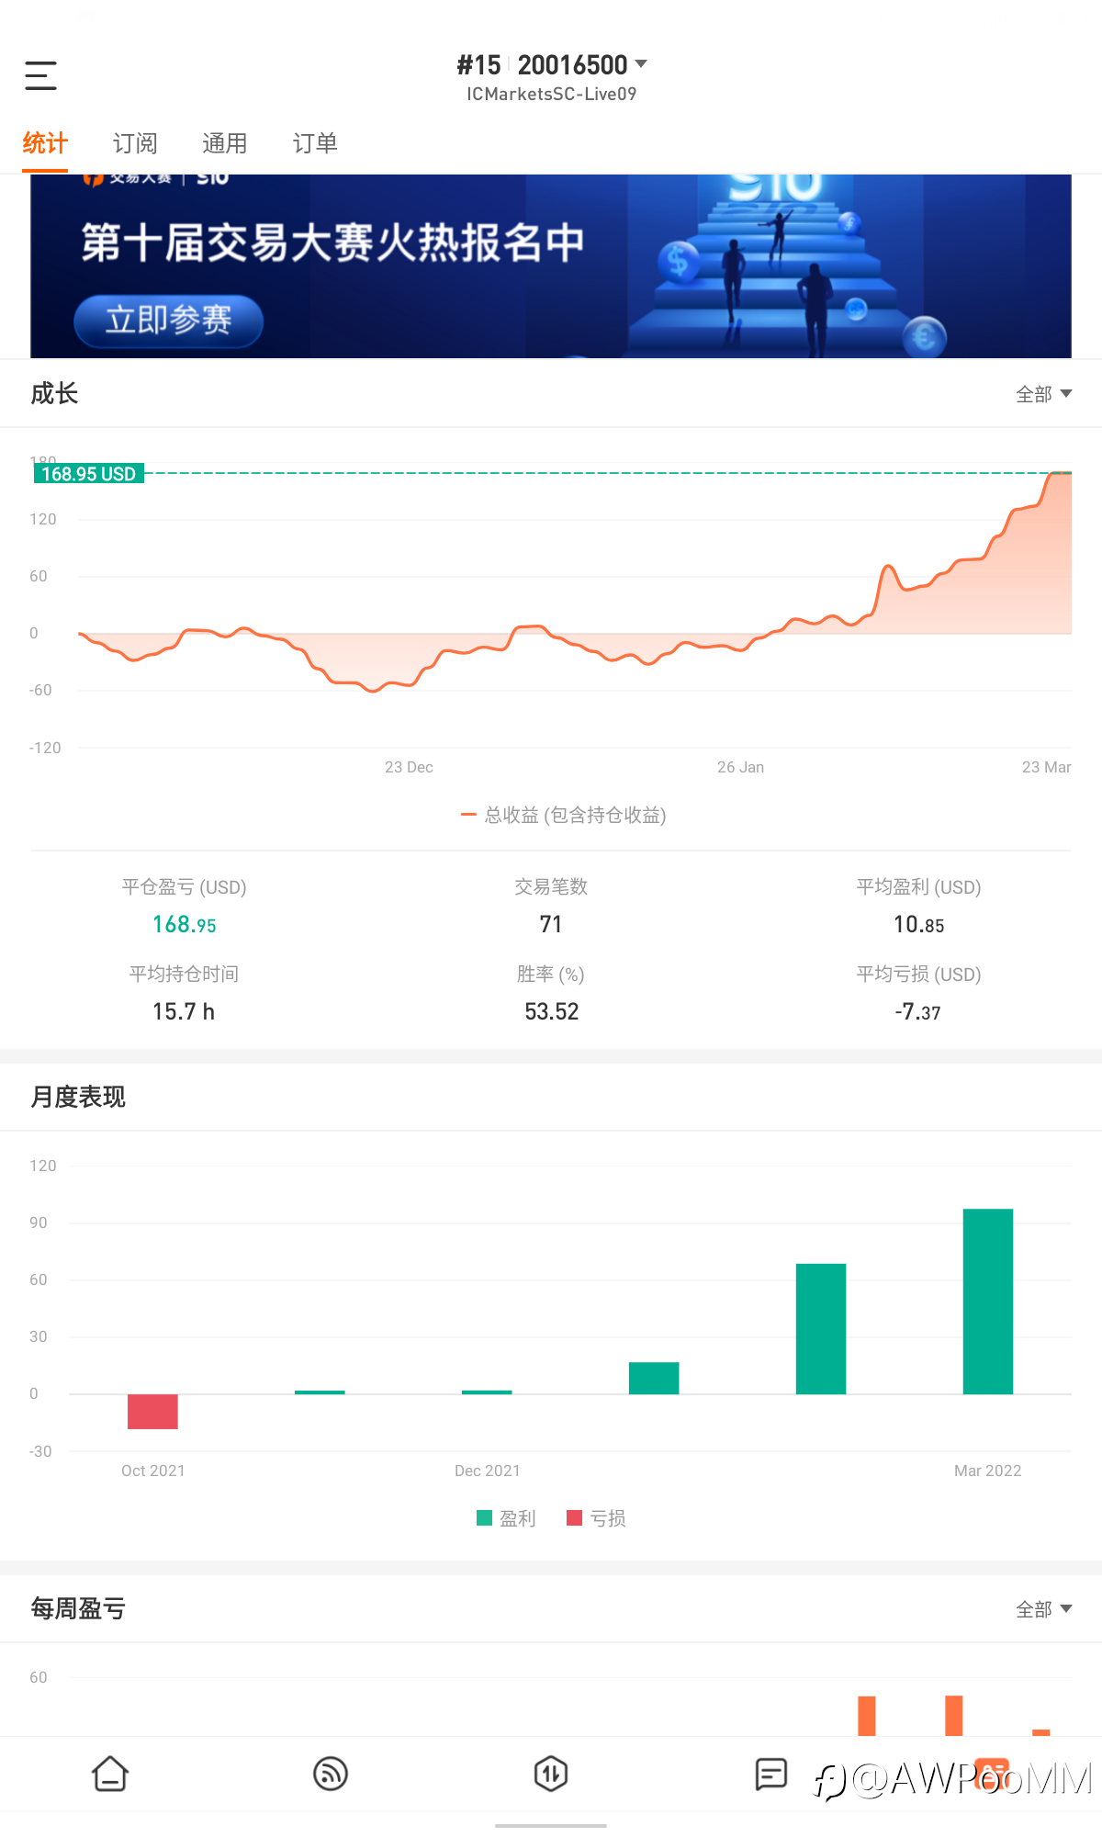
Task: Toggle the 总收益 legend on growth chart
Action: point(564,815)
